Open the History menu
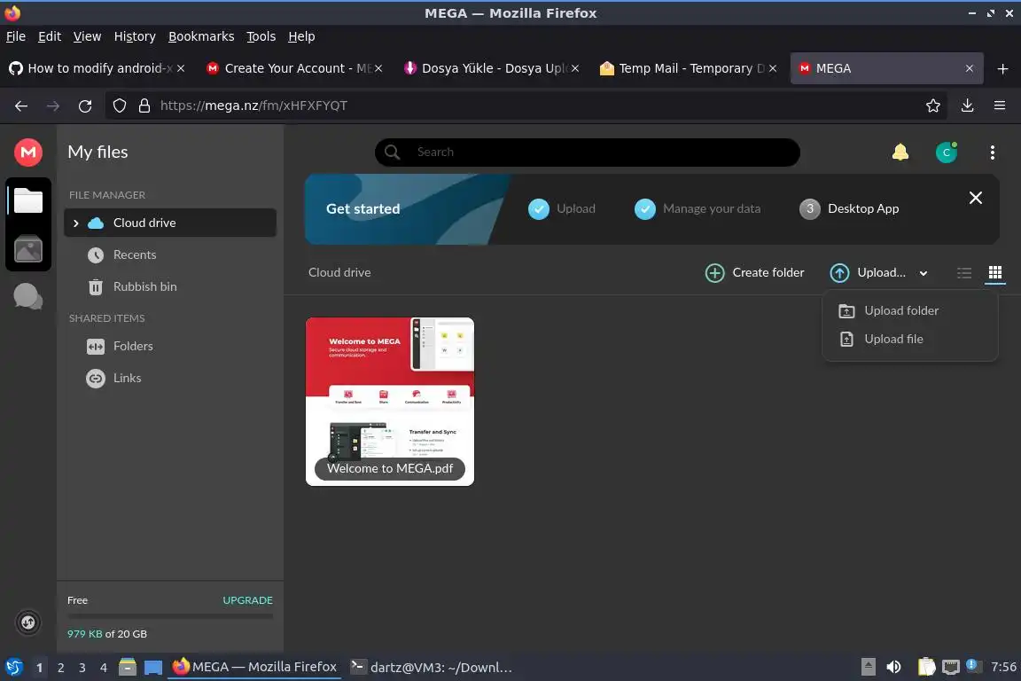 [135, 36]
